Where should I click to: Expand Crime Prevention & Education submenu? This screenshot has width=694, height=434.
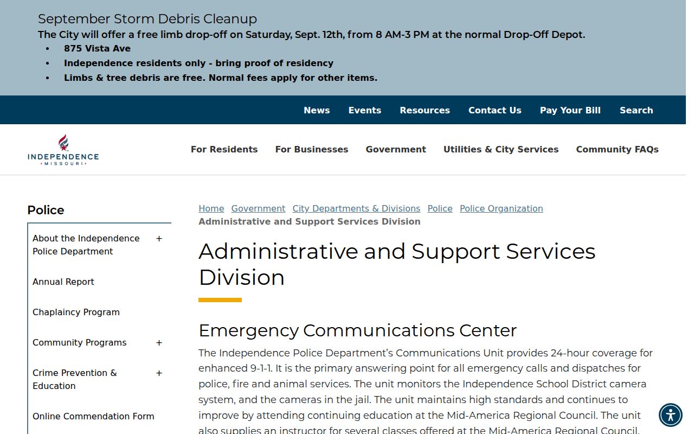tap(159, 373)
